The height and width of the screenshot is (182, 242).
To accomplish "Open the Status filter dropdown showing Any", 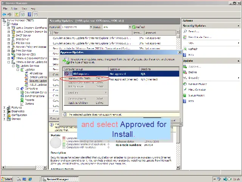I will pyautogui.click(x=130, y=27).
